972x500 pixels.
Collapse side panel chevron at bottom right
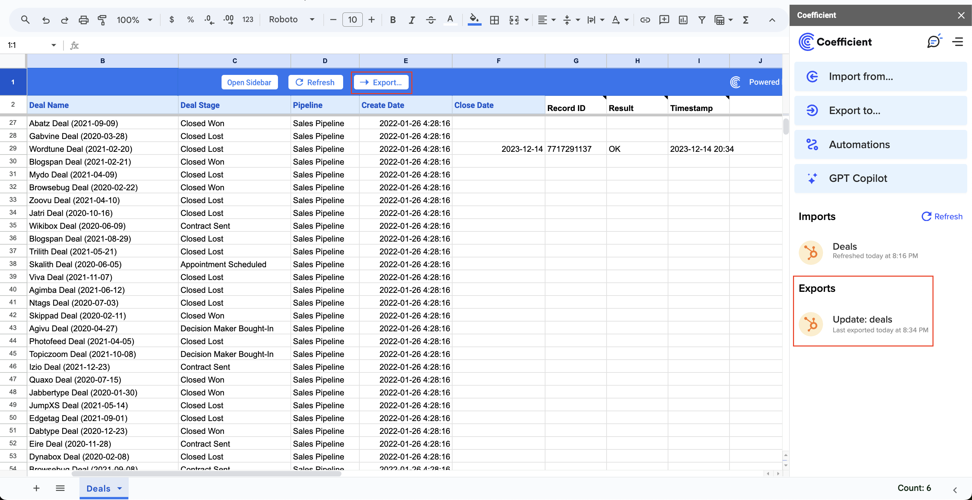pos(955,490)
